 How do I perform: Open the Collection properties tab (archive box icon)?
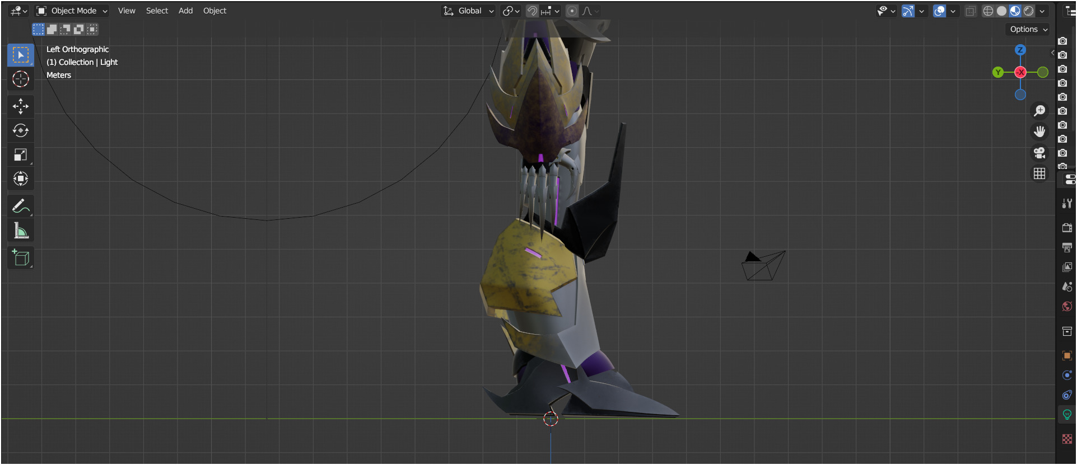coord(1067,331)
